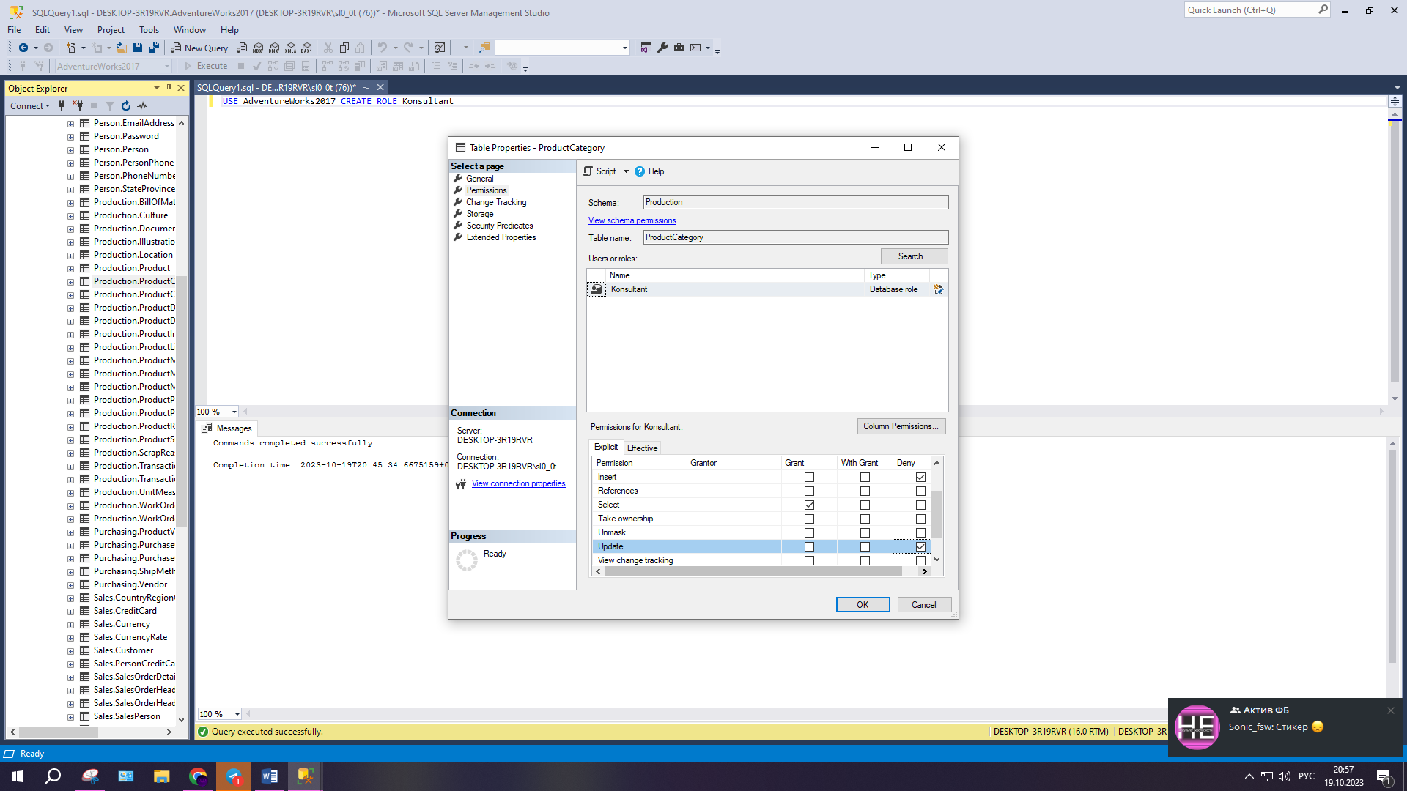This screenshot has height=791, width=1407.
Task: Click the Search... button for users or roles
Action: pos(914,256)
